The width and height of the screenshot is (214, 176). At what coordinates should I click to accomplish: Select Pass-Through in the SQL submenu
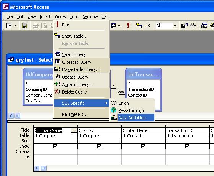tap(132, 110)
